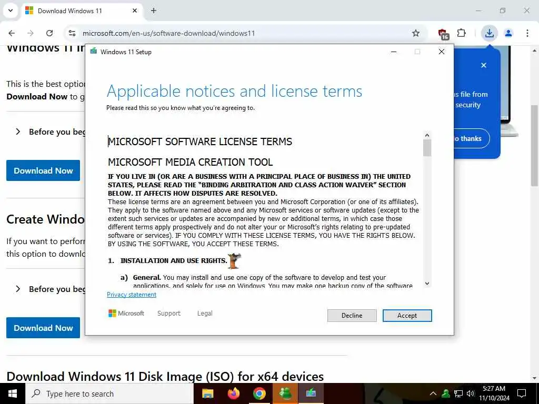Click 'MICROSOFT SOFTWARE LICENSE TERMS' heading
Image resolution: width=539 pixels, height=404 pixels.
200,142
